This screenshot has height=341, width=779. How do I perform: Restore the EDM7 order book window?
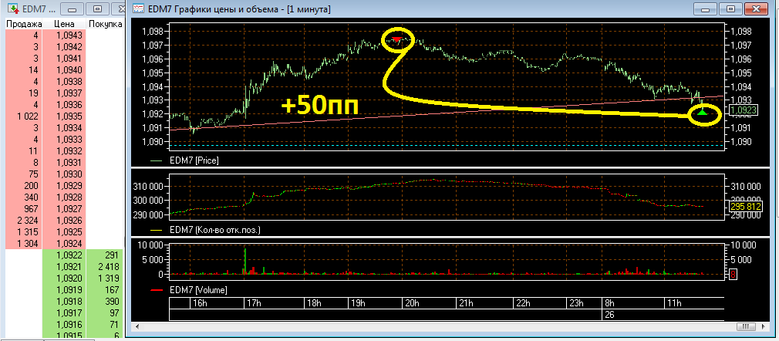pyautogui.click(x=97, y=9)
